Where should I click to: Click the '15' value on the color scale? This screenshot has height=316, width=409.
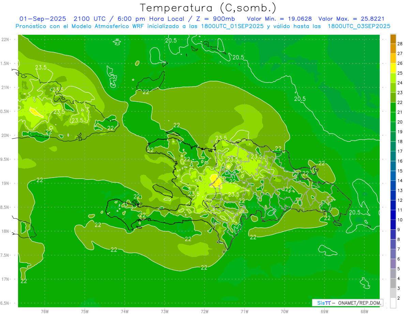pos(400,171)
